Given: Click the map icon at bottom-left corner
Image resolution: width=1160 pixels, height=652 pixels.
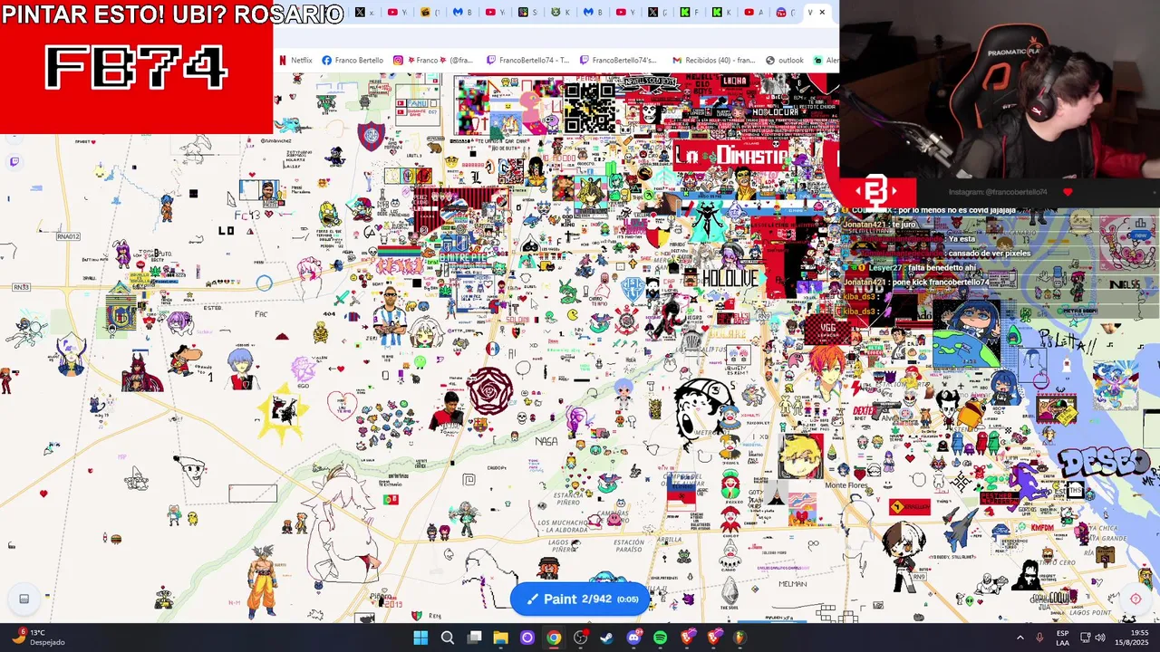Looking at the screenshot, I should [24, 599].
